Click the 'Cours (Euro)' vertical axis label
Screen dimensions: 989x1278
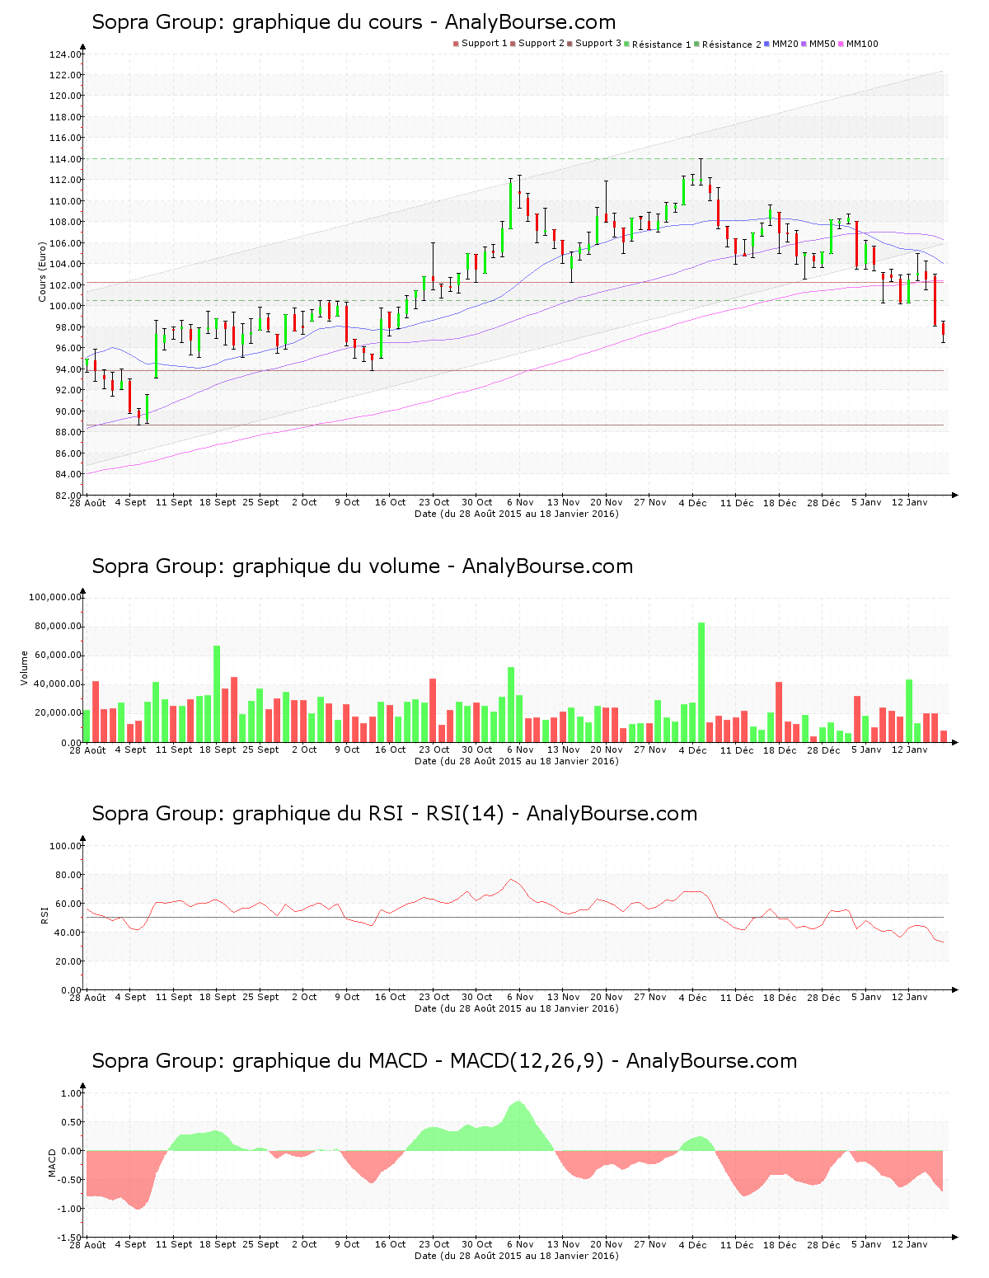(42, 272)
